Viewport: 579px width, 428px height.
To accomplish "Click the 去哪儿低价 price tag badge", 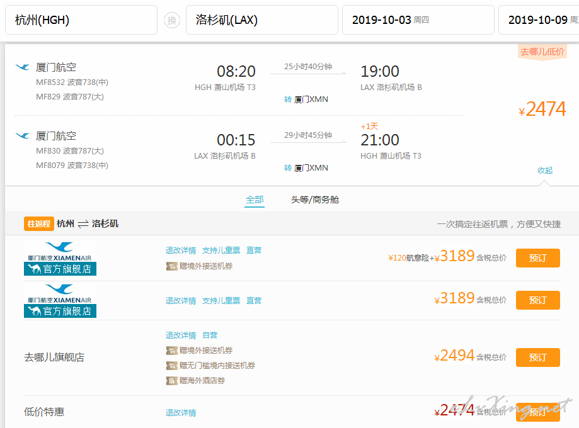I will coord(542,52).
